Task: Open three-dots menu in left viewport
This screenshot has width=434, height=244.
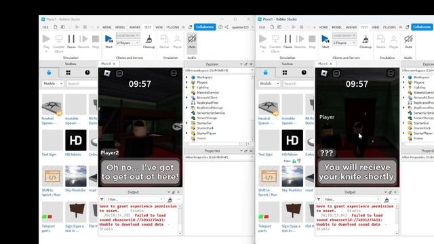Action: (174, 73)
